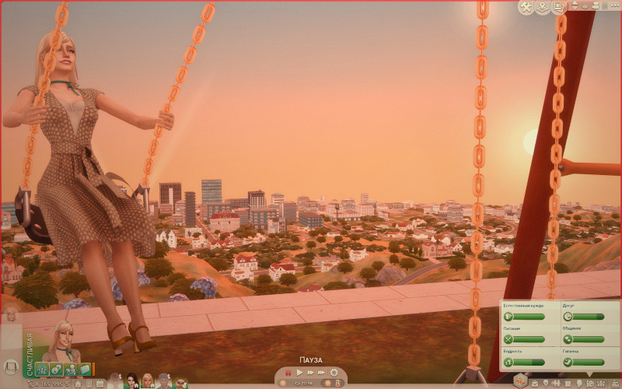Open the hexagonal aspirations icon
622x389 pixels.
[520, 381]
